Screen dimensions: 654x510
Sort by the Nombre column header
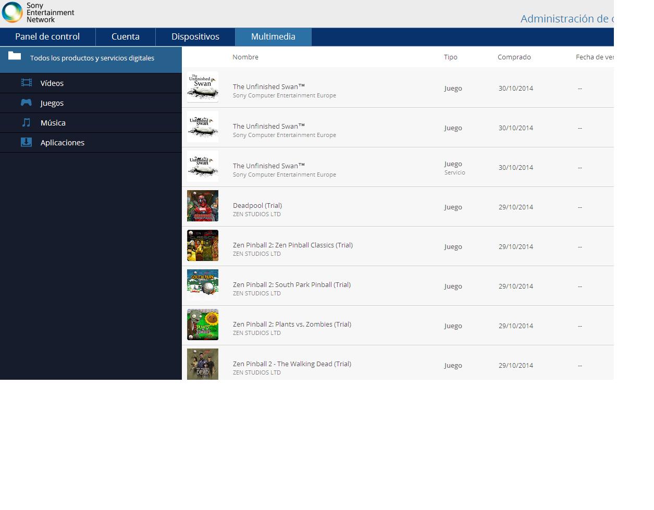245,57
